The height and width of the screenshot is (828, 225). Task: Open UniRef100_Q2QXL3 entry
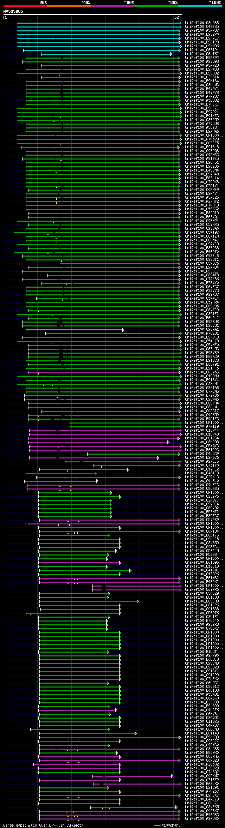coord(202,477)
